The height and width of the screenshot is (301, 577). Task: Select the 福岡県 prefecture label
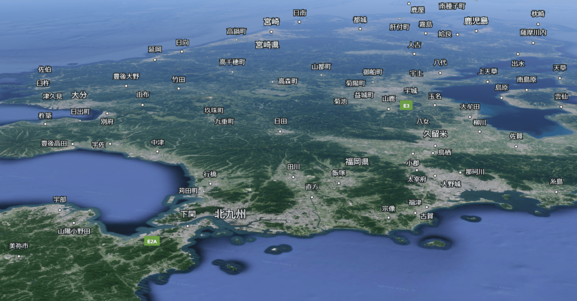[357, 162]
